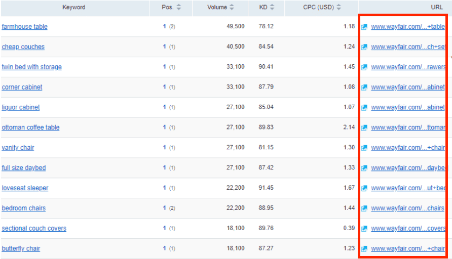
Task: Visit the wayfair URL for full size daybed
Action: [408, 168]
